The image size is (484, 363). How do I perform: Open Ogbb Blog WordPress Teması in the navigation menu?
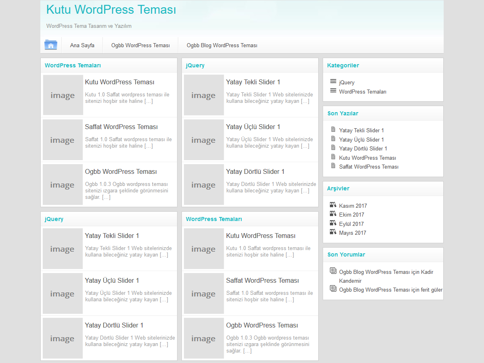pyautogui.click(x=222, y=45)
